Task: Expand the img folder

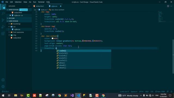Action: point(19,35)
